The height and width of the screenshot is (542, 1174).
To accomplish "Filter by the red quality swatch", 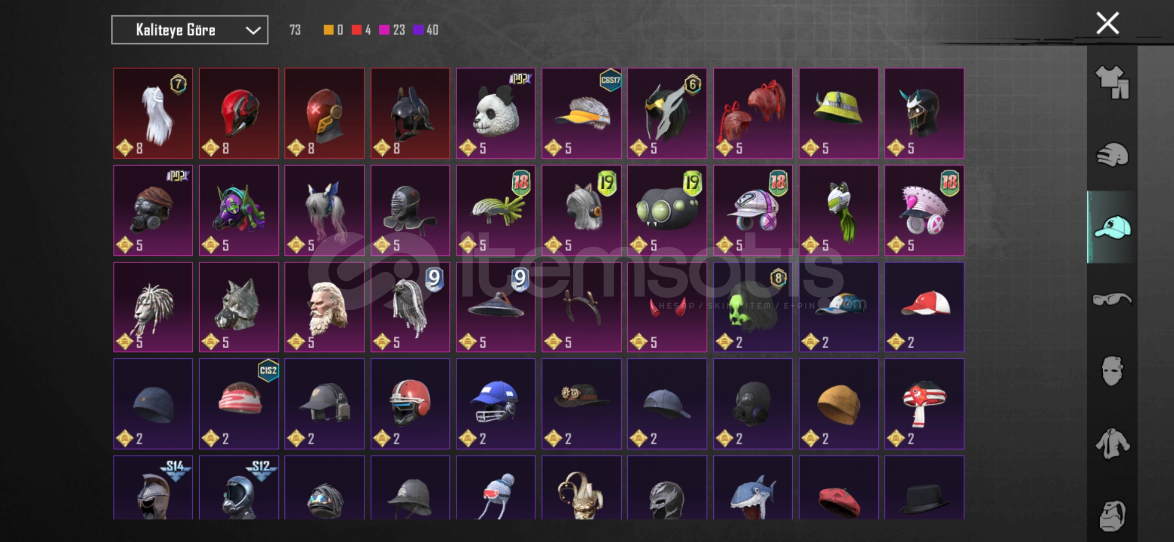I will pos(357,30).
